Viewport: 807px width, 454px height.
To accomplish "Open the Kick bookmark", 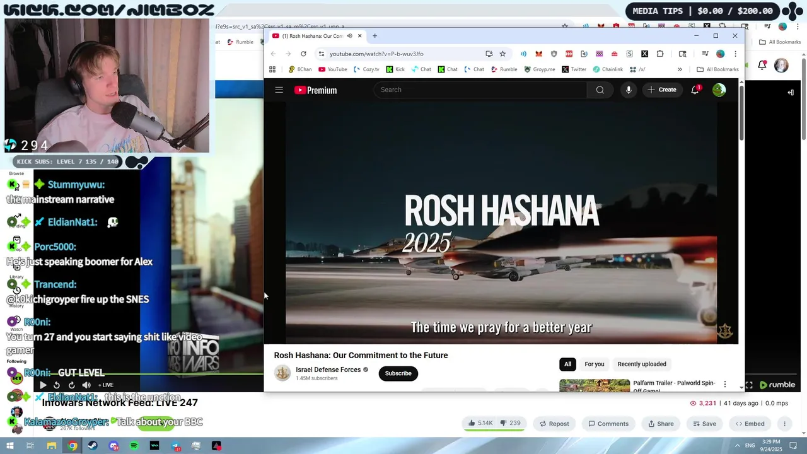I will pyautogui.click(x=395, y=69).
